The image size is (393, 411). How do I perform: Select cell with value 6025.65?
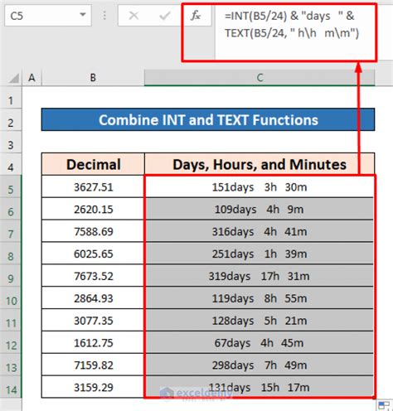93,254
